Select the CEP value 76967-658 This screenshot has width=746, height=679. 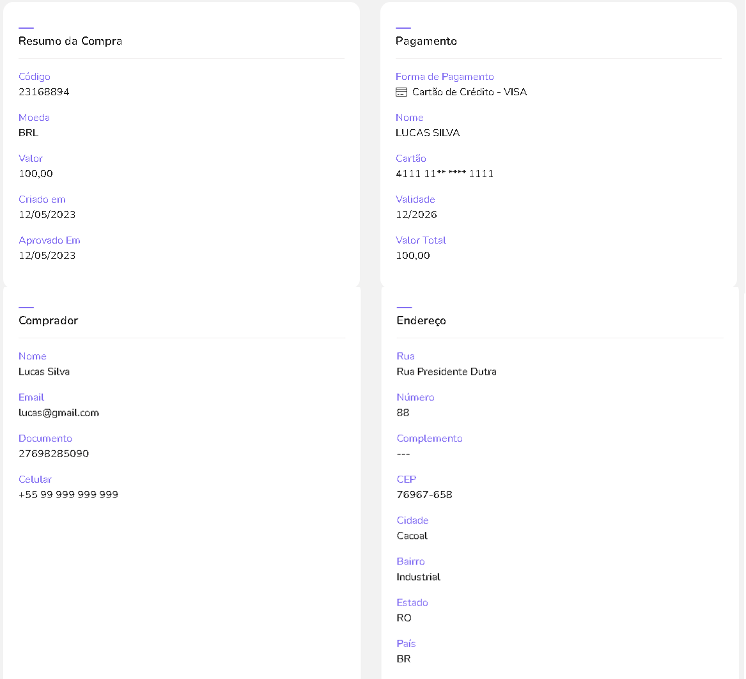click(424, 495)
